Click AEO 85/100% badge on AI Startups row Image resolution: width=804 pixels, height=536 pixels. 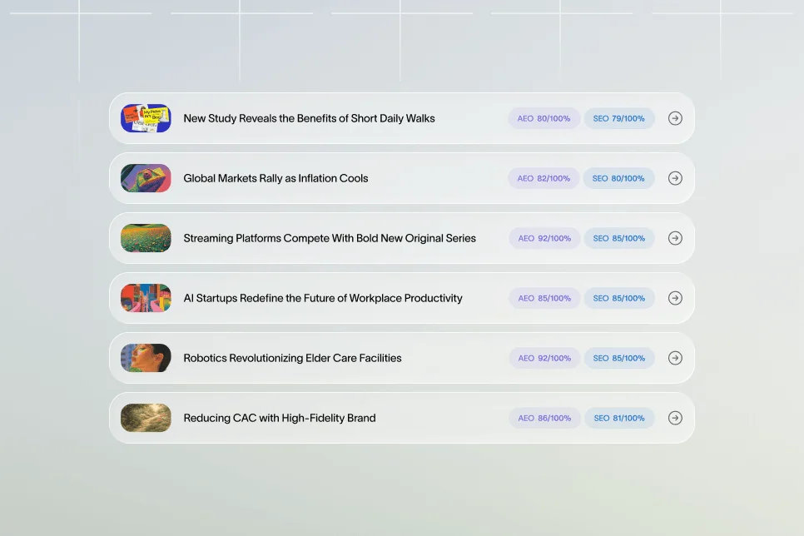(x=544, y=298)
